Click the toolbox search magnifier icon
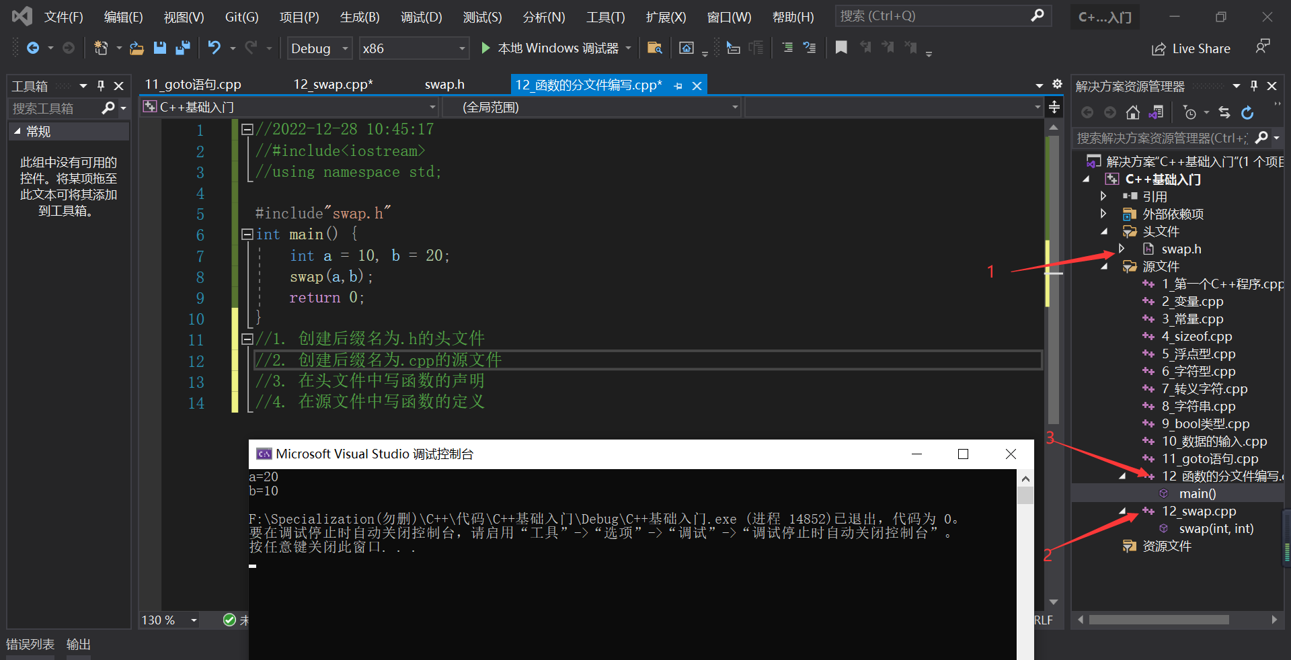Viewport: 1291px width, 660px height. 108,108
